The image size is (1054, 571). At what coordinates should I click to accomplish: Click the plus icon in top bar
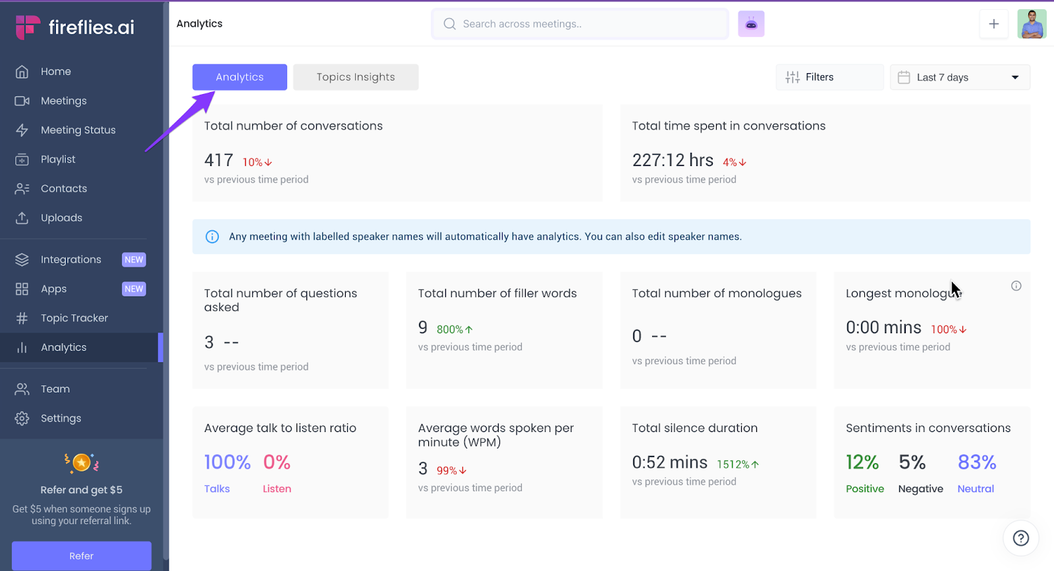tap(993, 24)
